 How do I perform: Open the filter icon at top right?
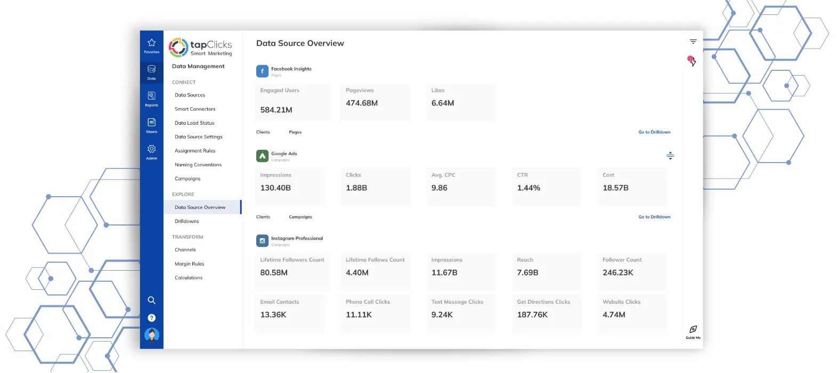(693, 42)
